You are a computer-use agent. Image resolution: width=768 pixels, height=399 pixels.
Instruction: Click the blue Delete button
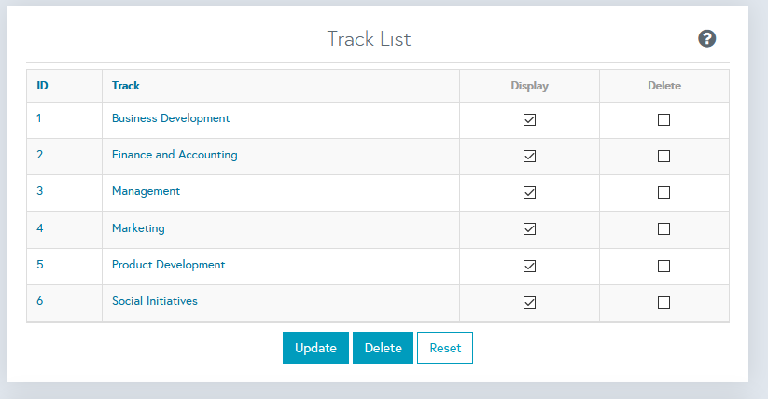tap(383, 348)
